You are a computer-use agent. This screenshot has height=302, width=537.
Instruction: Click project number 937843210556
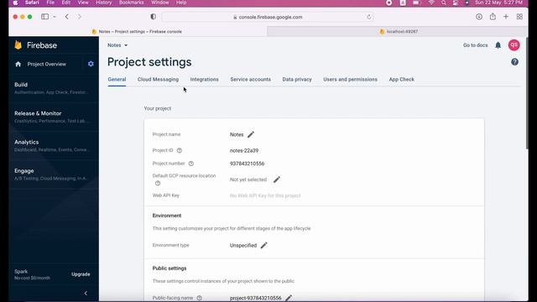[x=247, y=164]
